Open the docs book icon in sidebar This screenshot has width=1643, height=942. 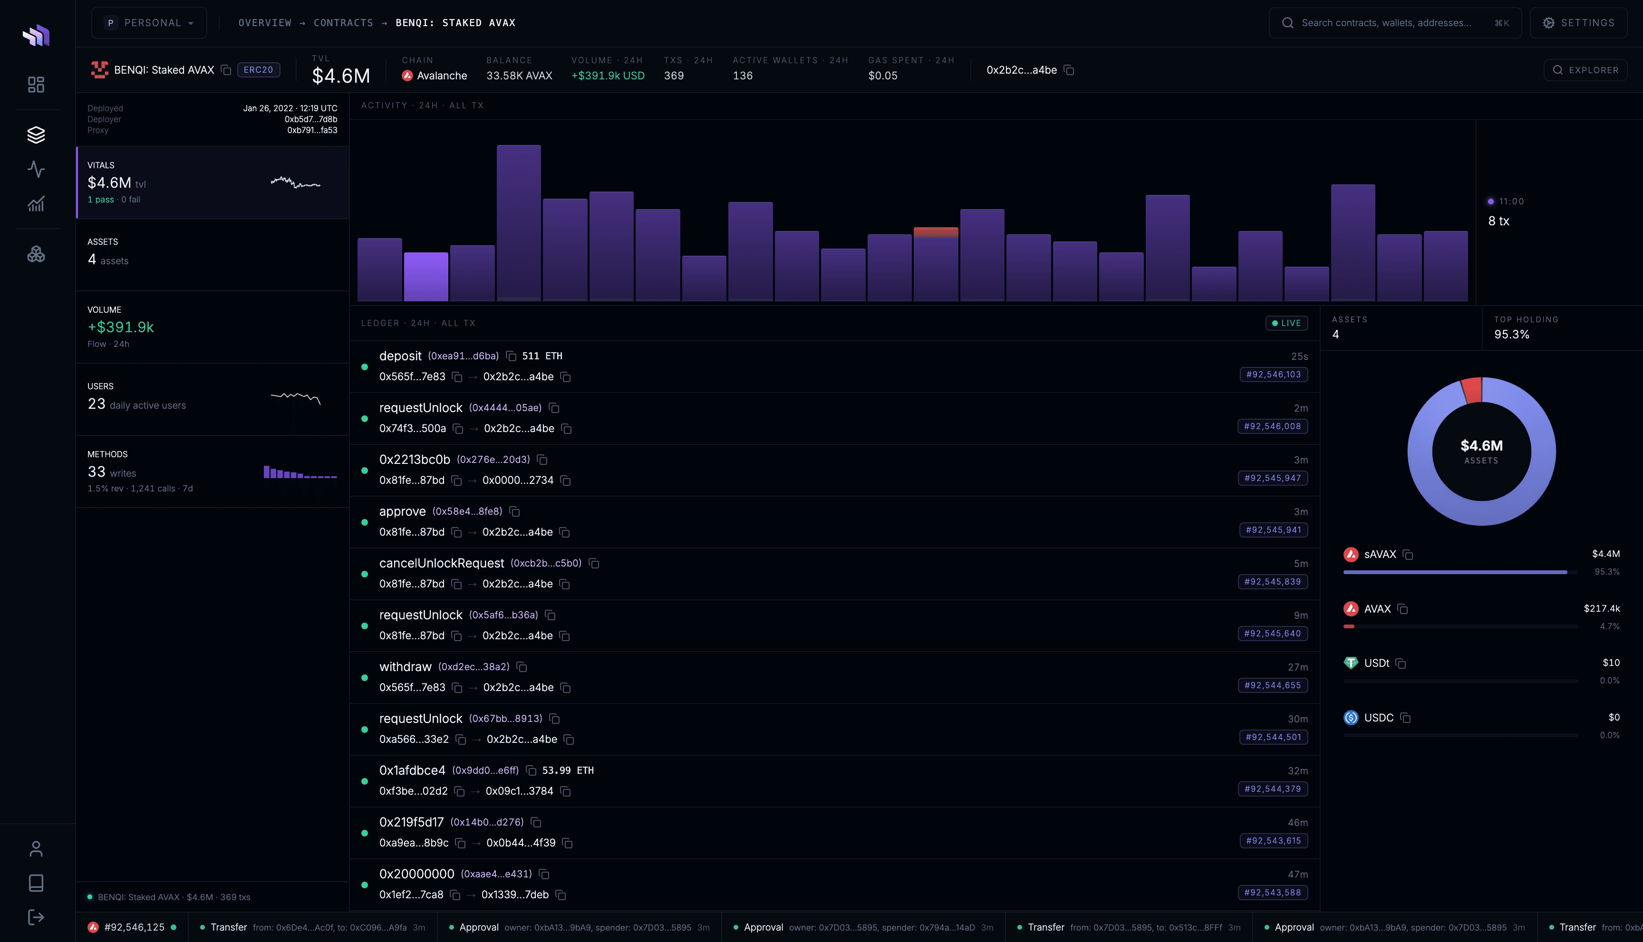pyautogui.click(x=36, y=883)
